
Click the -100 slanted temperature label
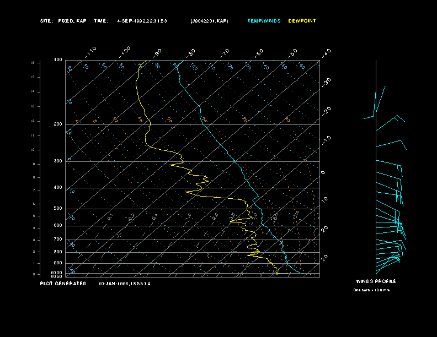click(124, 52)
